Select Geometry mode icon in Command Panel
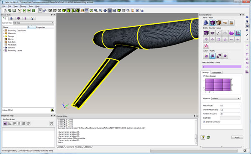The width and height of the screenshot is (251, 154). click(206, 23)
